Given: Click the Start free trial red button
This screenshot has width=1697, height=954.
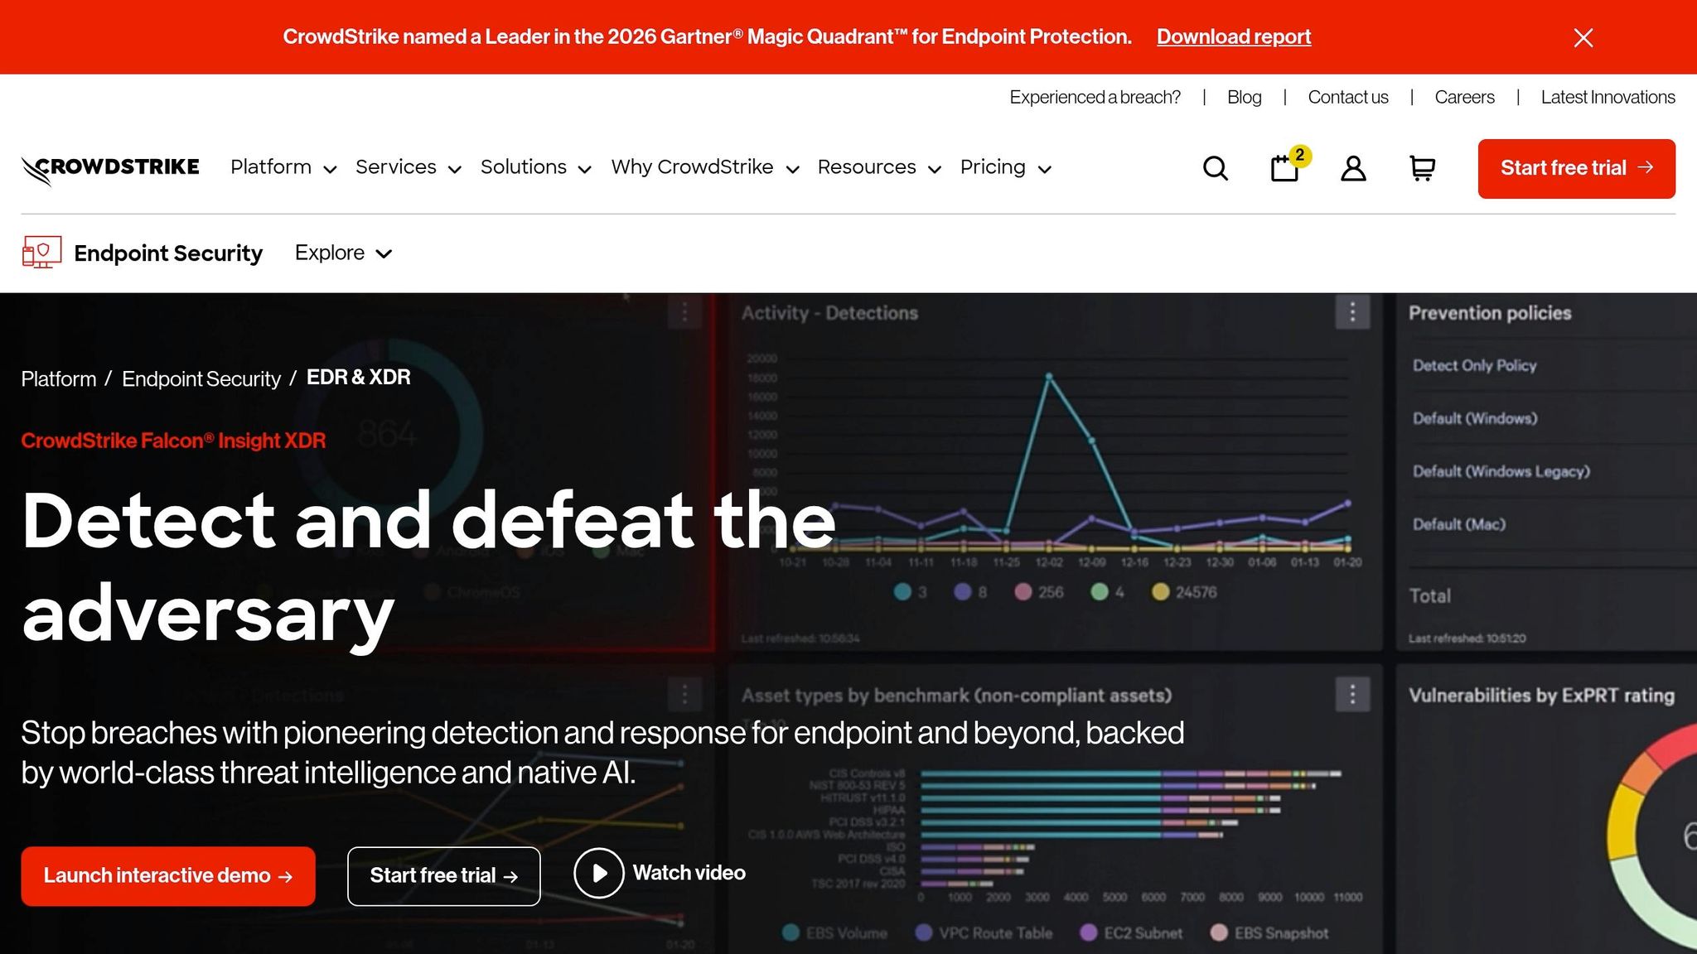Looking at the screenshot, I should click(1576, 168).
